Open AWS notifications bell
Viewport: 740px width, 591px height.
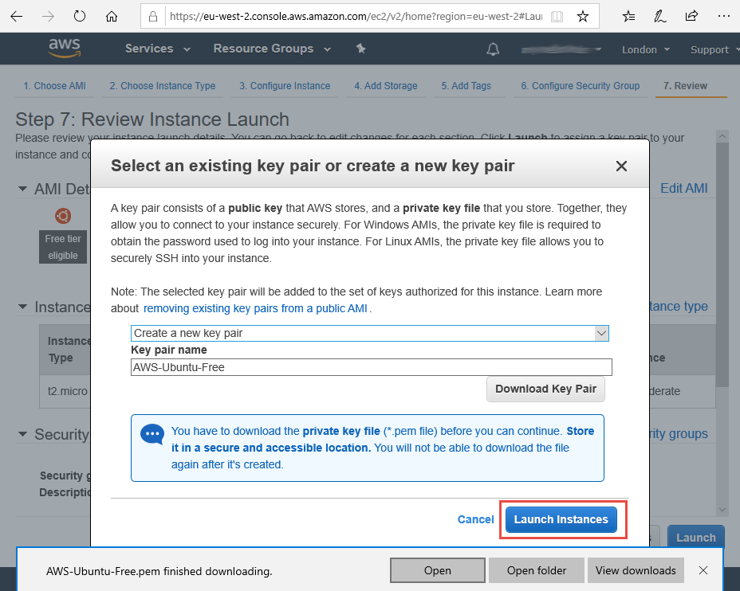(x=493, y=49)
